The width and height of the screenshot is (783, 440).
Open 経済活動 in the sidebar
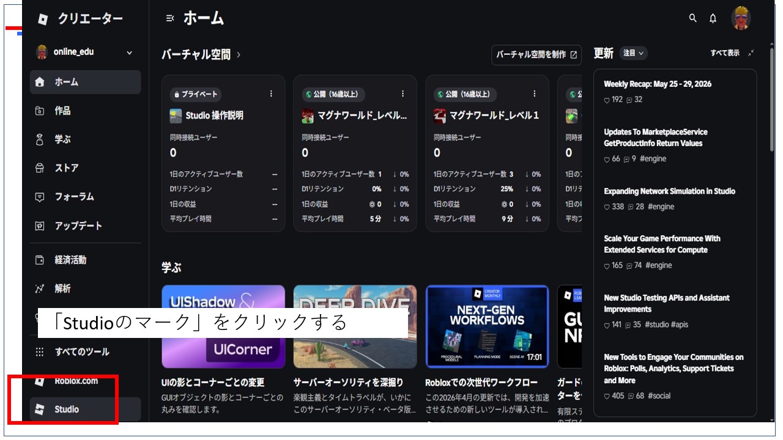85,260
